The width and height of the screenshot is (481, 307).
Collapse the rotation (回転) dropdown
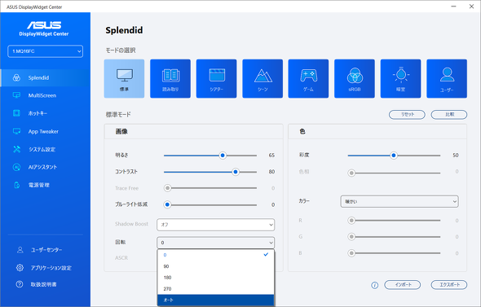216,243
